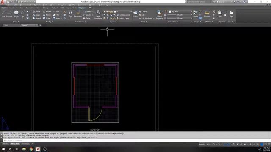
Task: Click the Leader annotation button
Action: pos(87,15)
